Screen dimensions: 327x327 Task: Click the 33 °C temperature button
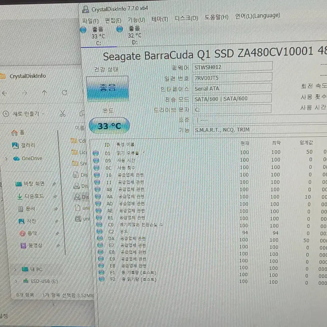[x=109, y=126]
